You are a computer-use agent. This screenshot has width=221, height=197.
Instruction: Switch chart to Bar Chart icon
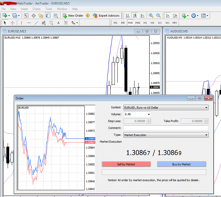[x=128, y=16]
